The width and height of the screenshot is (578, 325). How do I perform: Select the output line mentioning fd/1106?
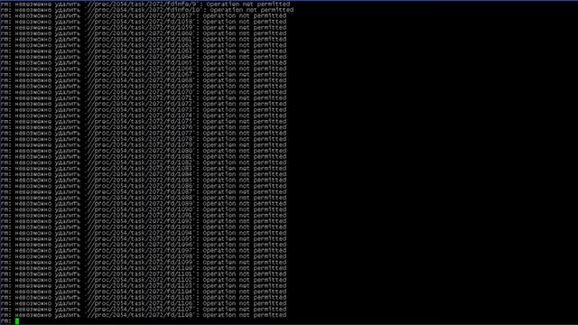coord(143,303)
